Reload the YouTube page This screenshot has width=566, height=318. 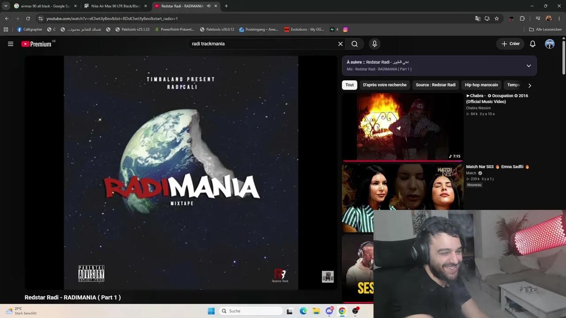tap(28, 19)
